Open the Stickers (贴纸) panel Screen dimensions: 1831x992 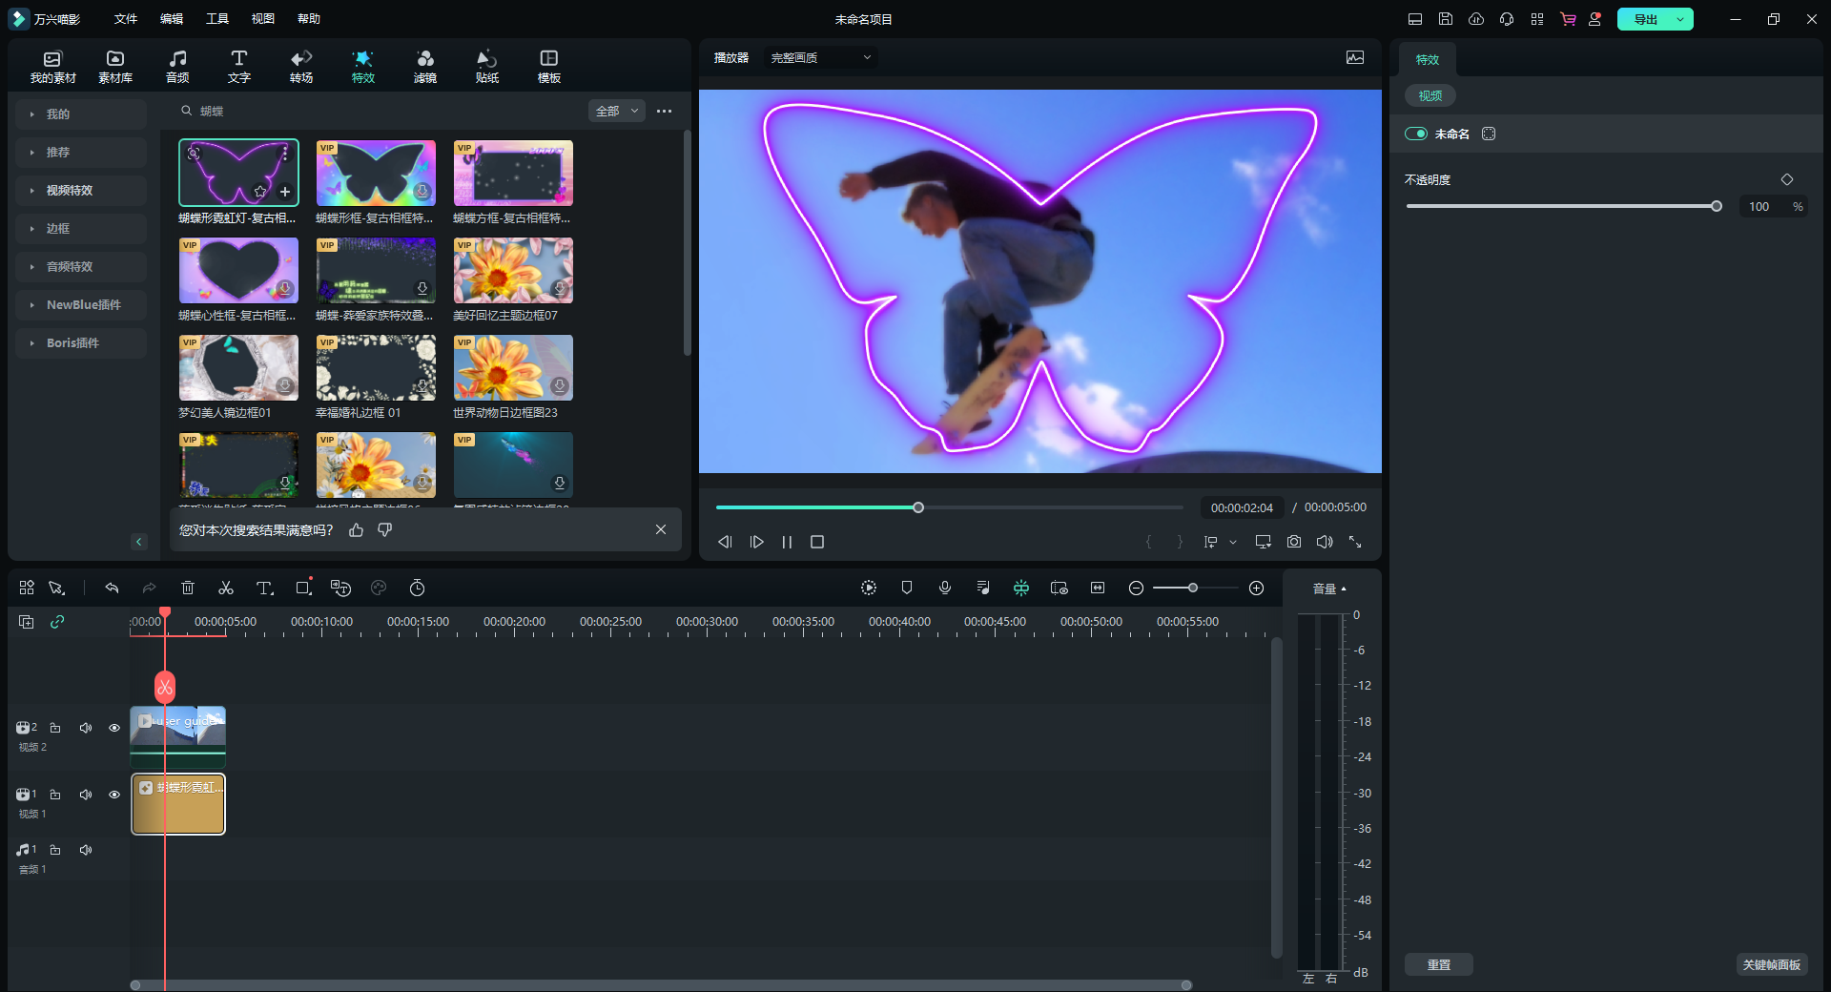(486, 66)
